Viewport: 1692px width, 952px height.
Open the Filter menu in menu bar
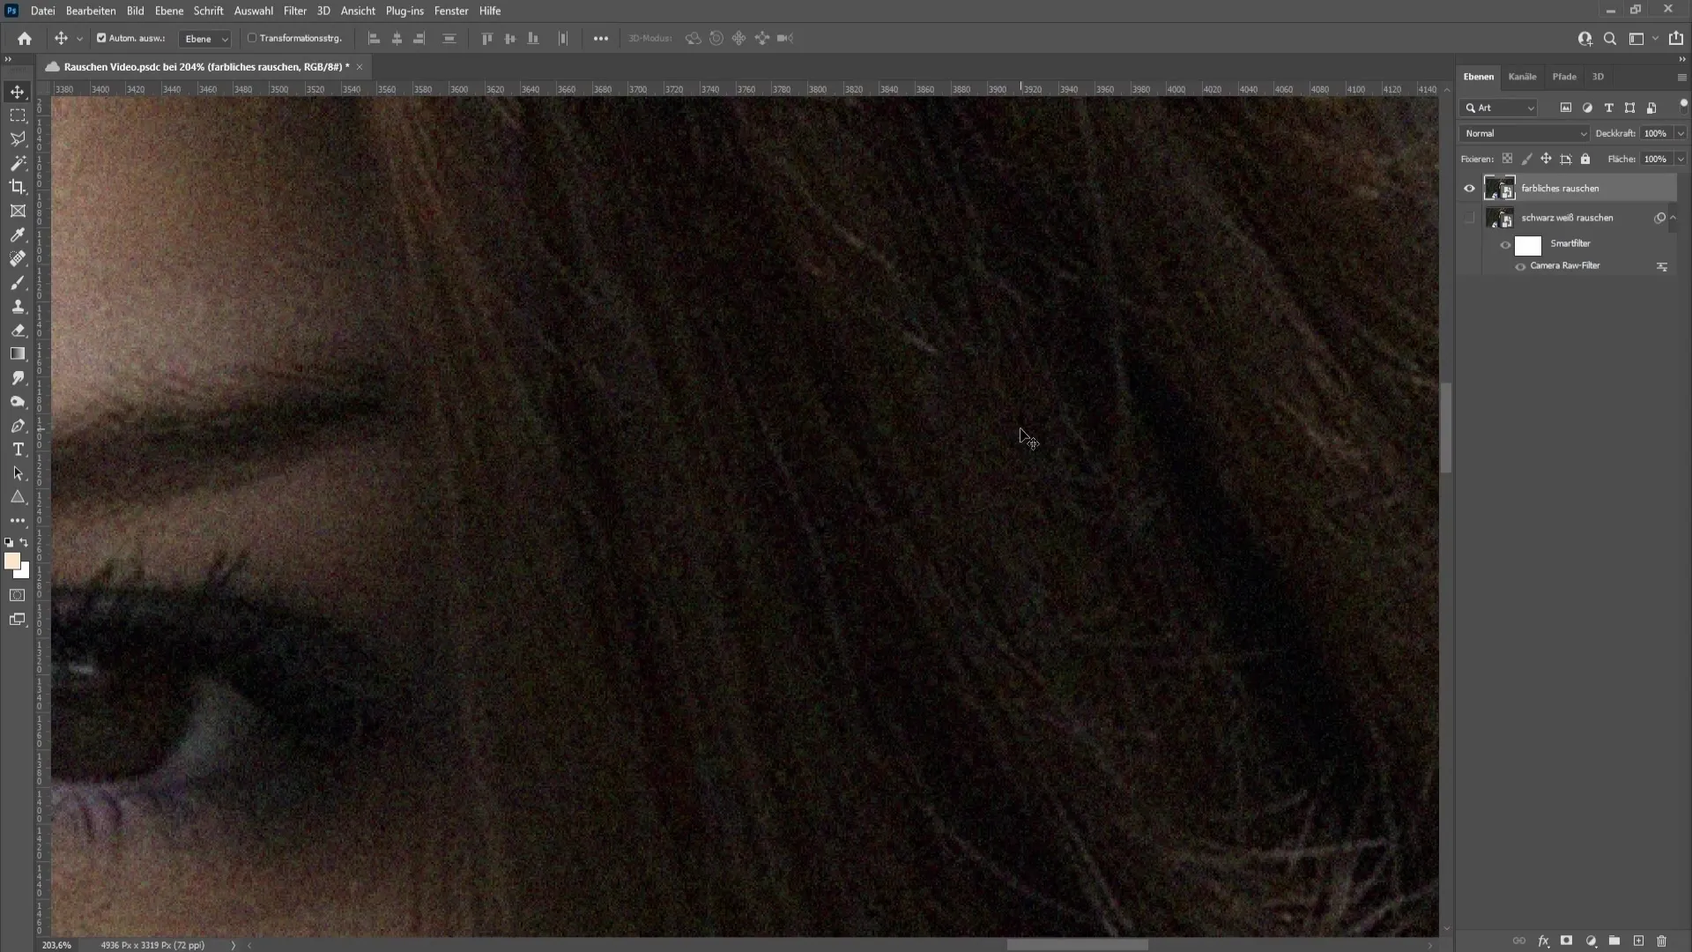[293, 11]
